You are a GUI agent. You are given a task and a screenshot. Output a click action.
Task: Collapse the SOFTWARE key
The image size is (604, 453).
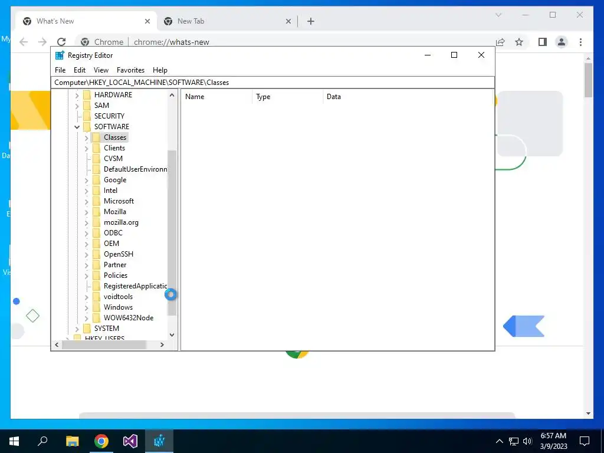[77, 127]
